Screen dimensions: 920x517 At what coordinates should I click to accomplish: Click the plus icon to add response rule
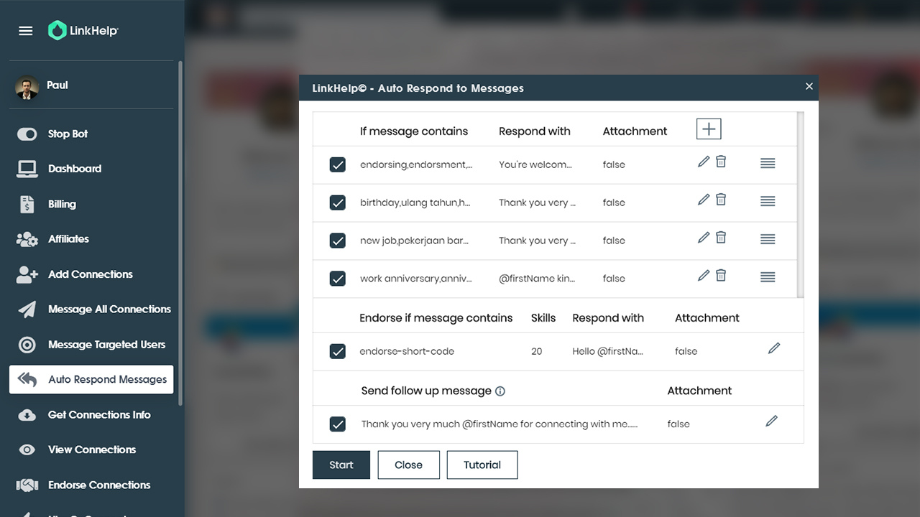point(709,129)
